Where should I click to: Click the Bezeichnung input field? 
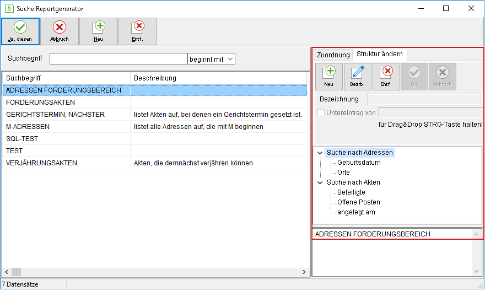tap(424, 99)
